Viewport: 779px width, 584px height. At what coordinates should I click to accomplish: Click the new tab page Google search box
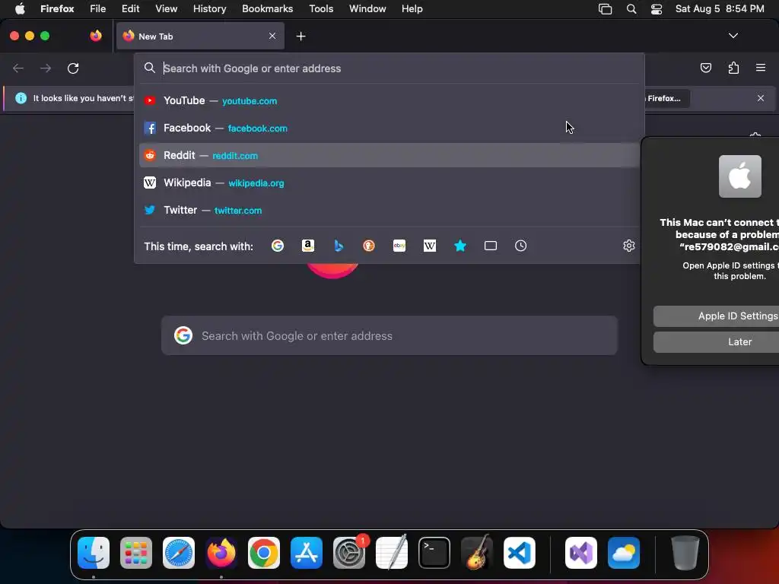point(389,335)
